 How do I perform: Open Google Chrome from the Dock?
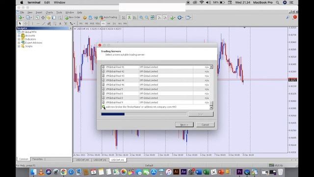[x=63, y=172]
